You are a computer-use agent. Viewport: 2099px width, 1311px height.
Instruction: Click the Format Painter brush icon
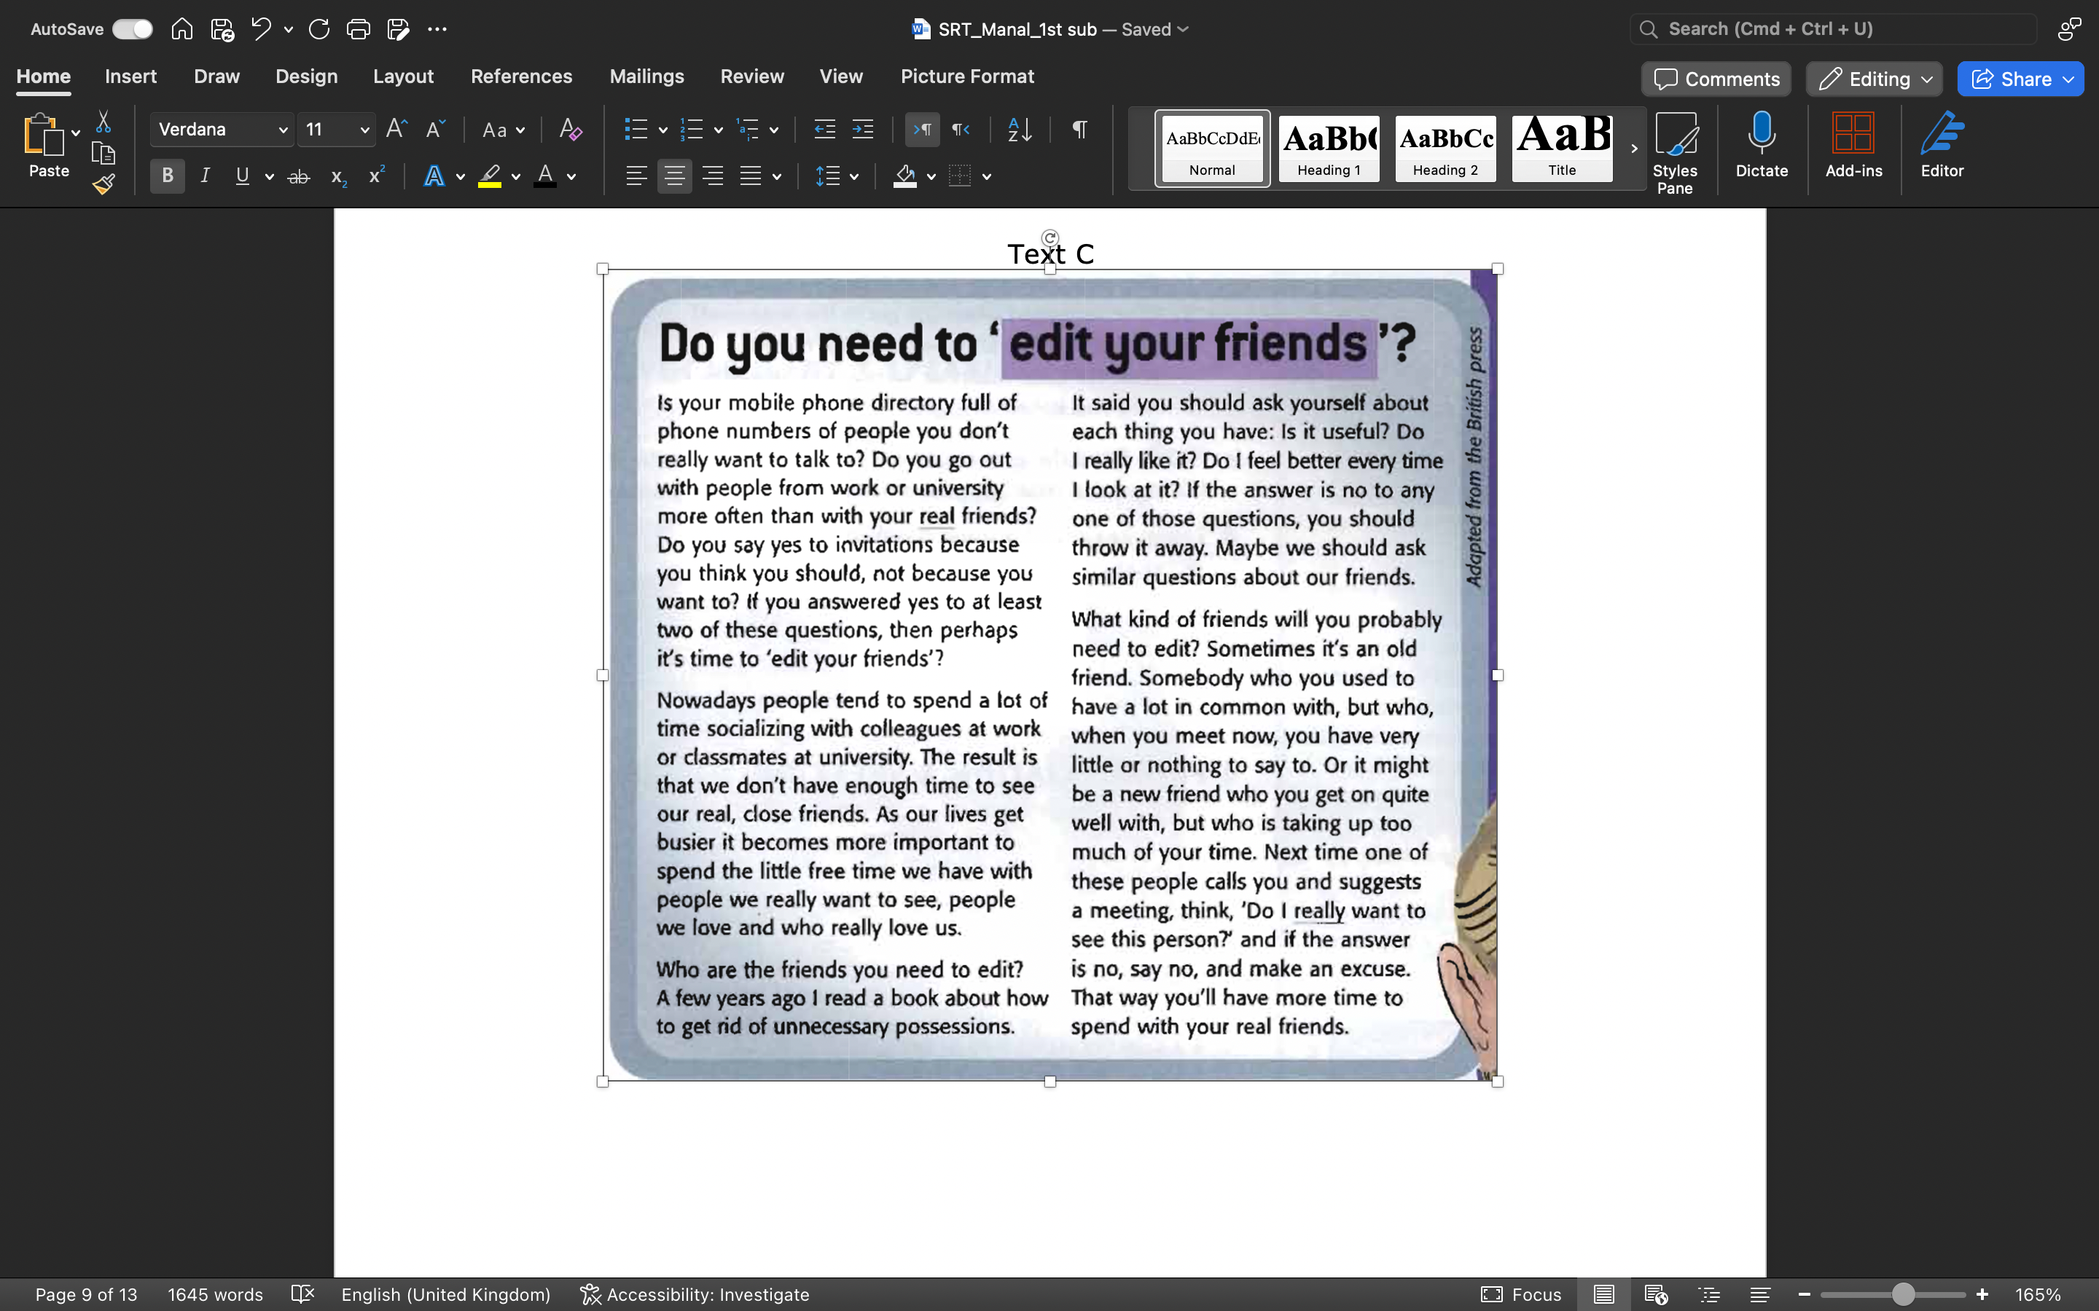[103, 184]
